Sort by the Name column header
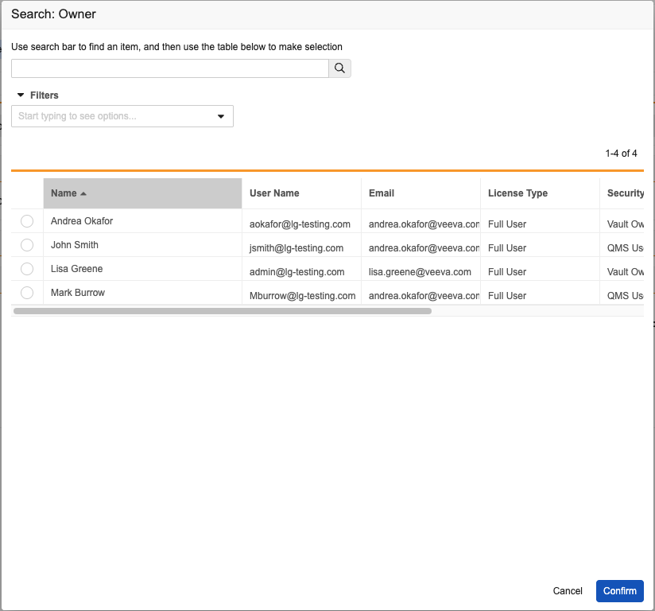Viewport: 655px width, 611px height. pos(142,193)
